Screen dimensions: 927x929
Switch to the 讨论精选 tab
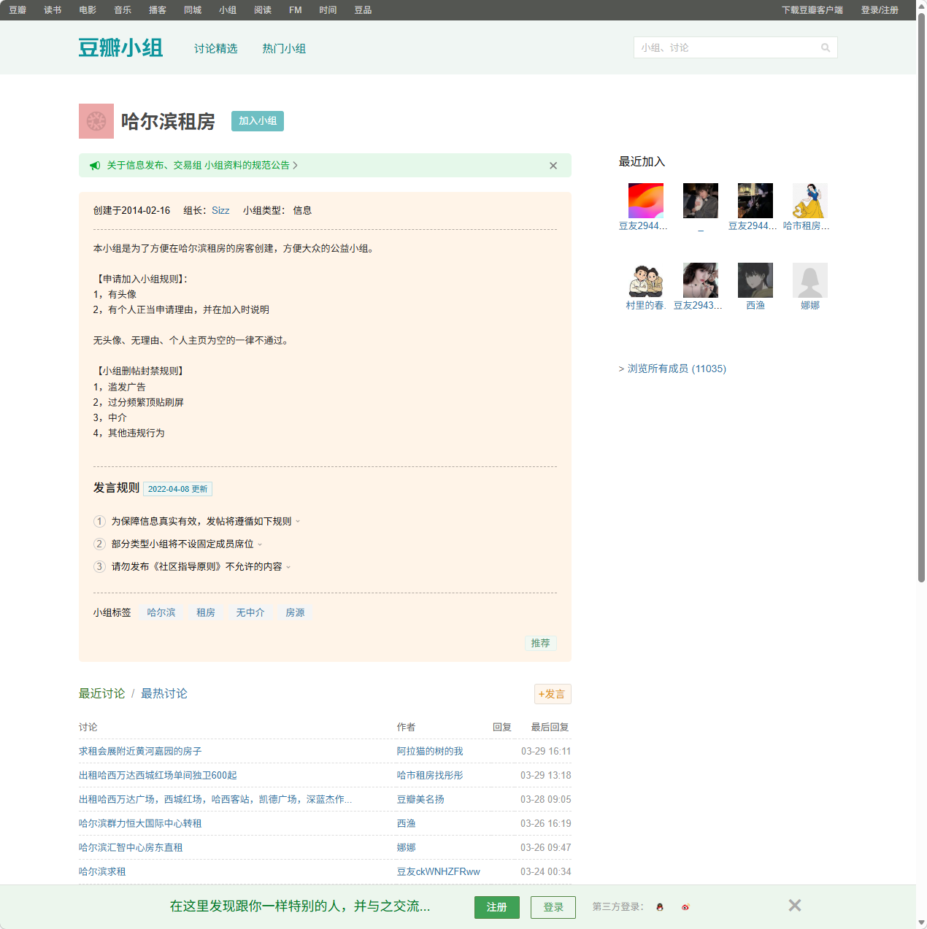click(215, 48)
